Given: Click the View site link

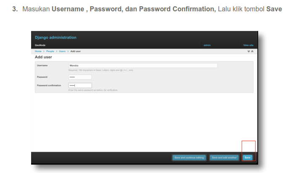Looking at the screenshot, I should click(248, 45).
